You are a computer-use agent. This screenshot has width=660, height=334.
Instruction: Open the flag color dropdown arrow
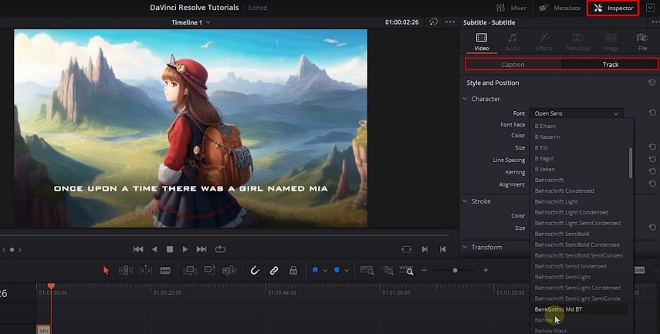coord(325,271)
